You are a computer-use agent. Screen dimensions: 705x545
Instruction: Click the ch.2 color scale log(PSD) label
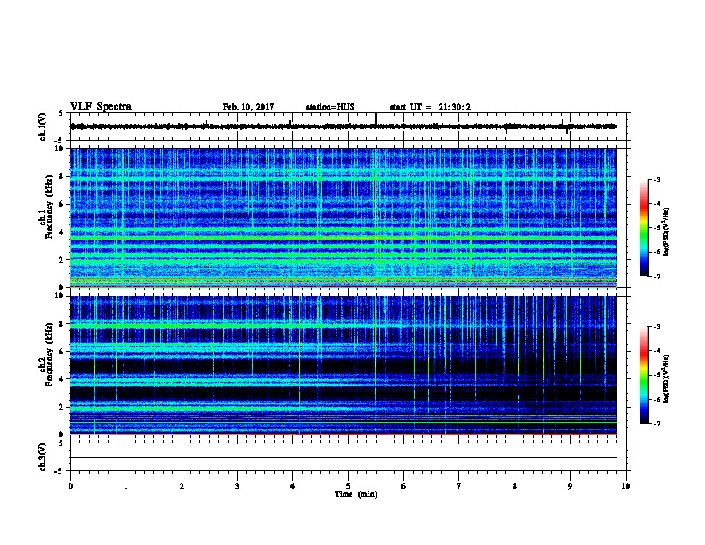(667, 378)
